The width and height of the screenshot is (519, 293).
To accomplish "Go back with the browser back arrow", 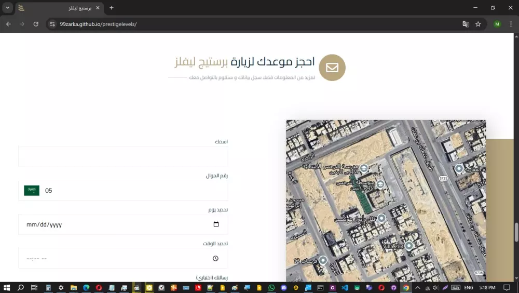I will 9,24.
